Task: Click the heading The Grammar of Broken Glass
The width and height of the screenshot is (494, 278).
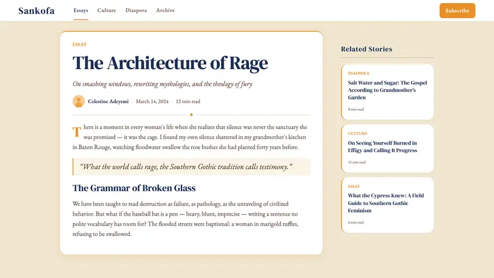Action: pos(134,188)
